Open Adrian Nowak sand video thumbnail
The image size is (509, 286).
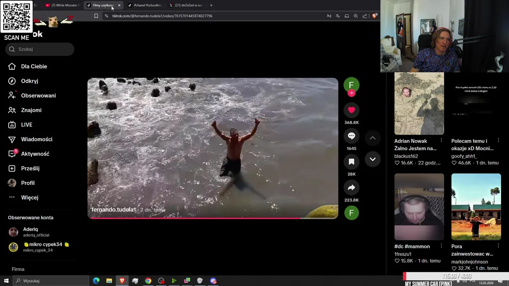[x=419, y=103]
